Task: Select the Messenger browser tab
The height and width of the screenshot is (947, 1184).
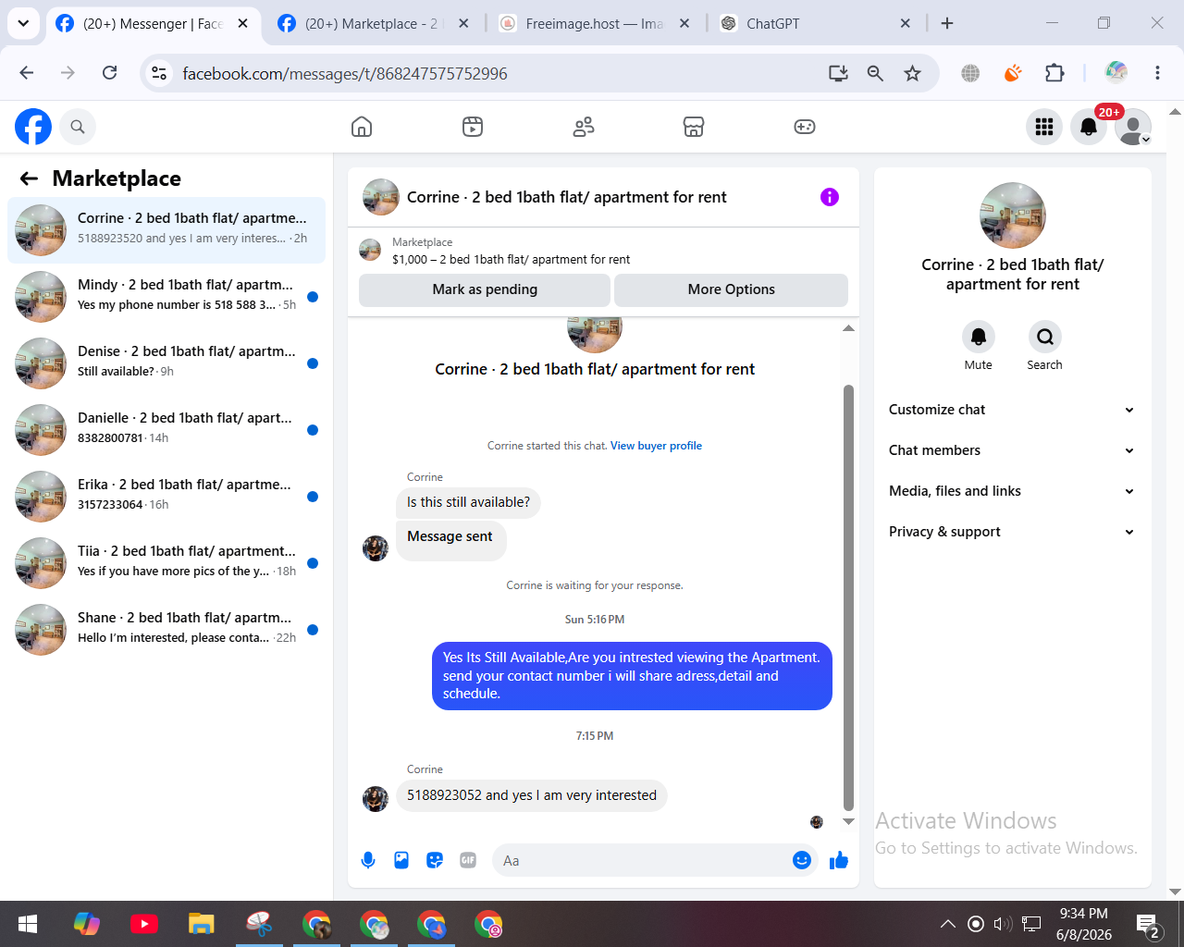Action: point(153,23)
